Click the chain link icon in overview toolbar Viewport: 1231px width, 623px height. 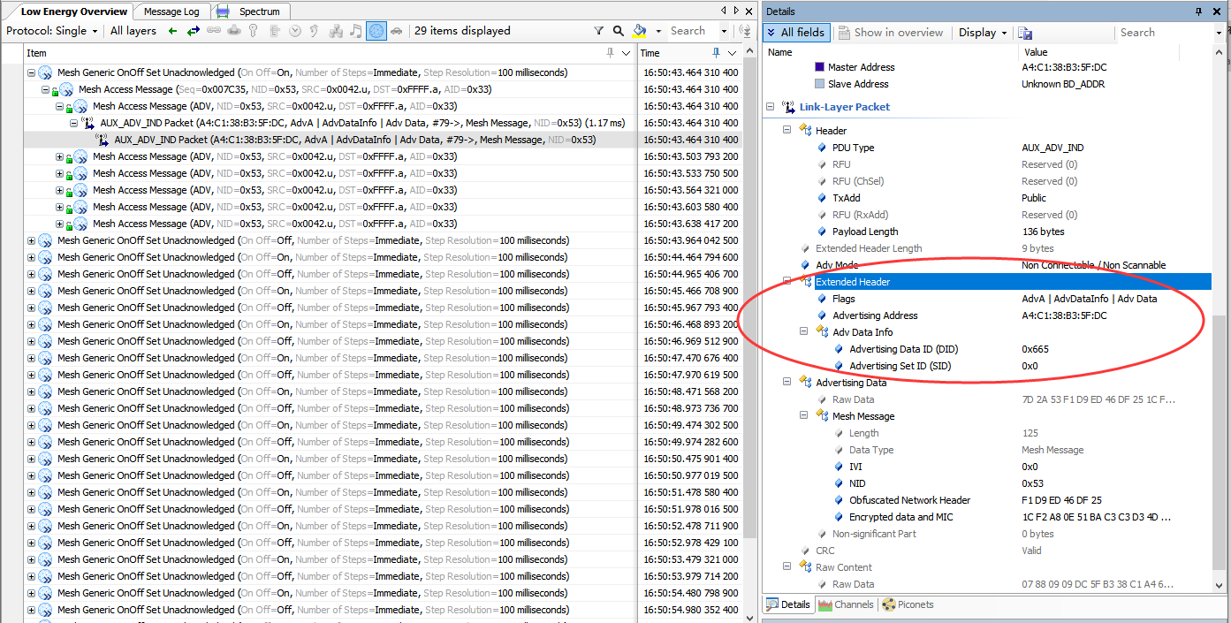click(214, 31)
